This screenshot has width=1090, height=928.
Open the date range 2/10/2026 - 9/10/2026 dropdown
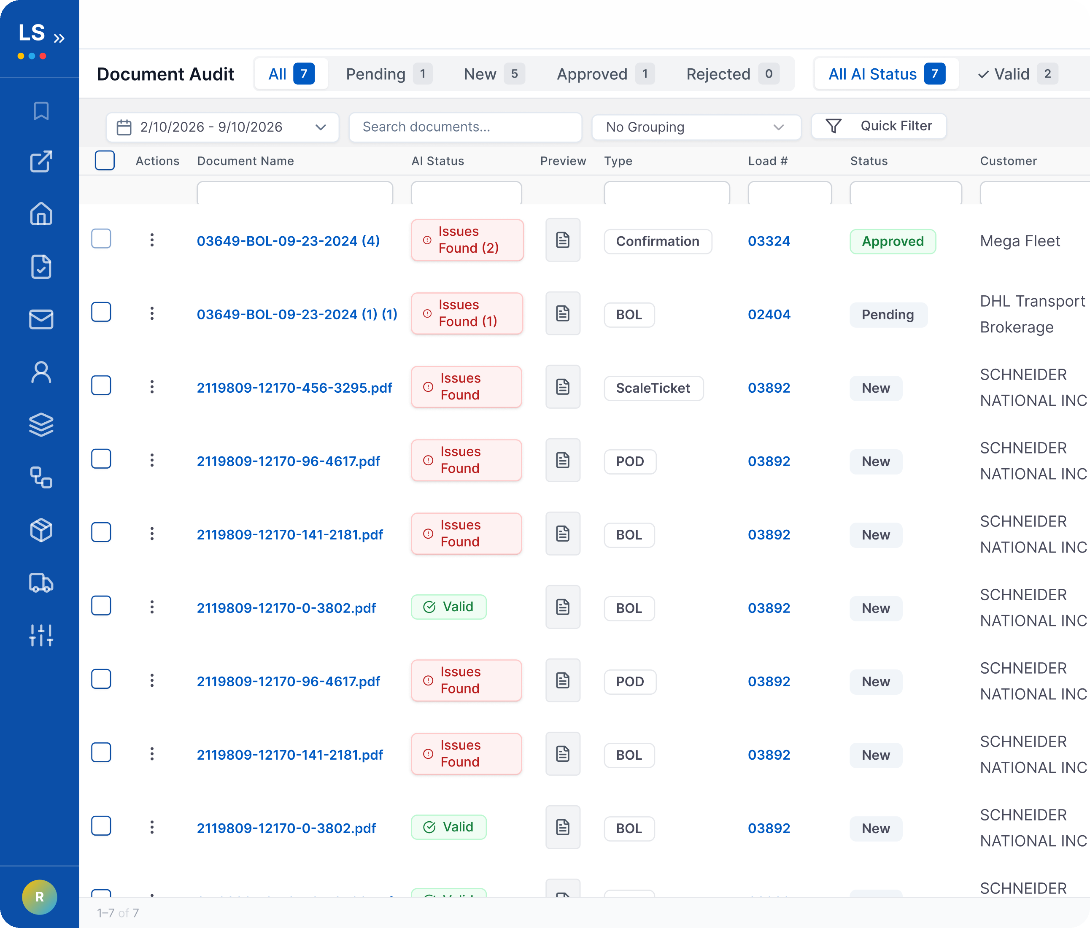click(x=223, y=127)
